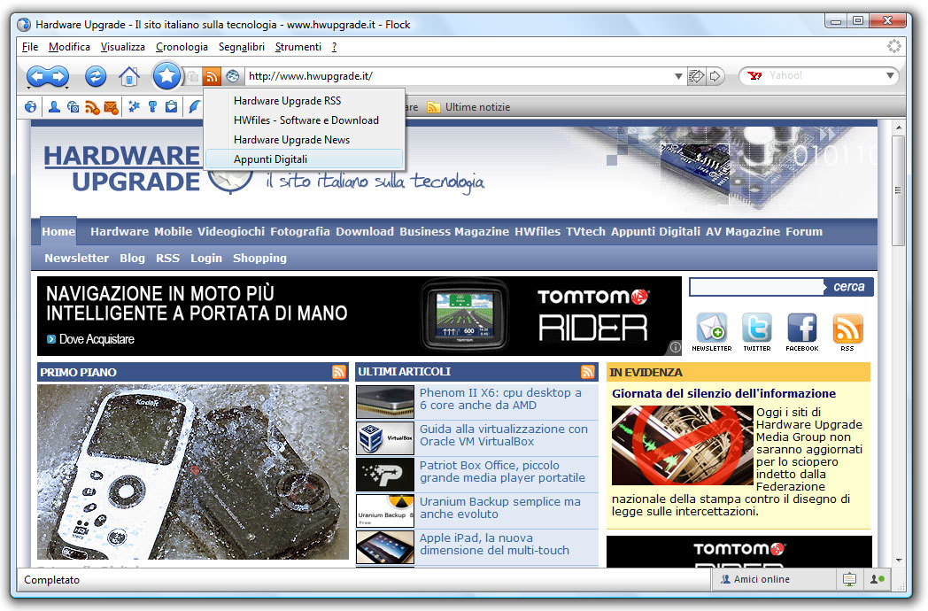928x611 pixels.
Task: Open the Phenom II X6 article link
Action: tap(500, 399)
